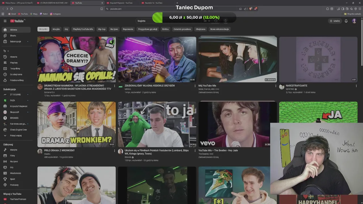Open browser main menu hamburger

tap(360, 9)
